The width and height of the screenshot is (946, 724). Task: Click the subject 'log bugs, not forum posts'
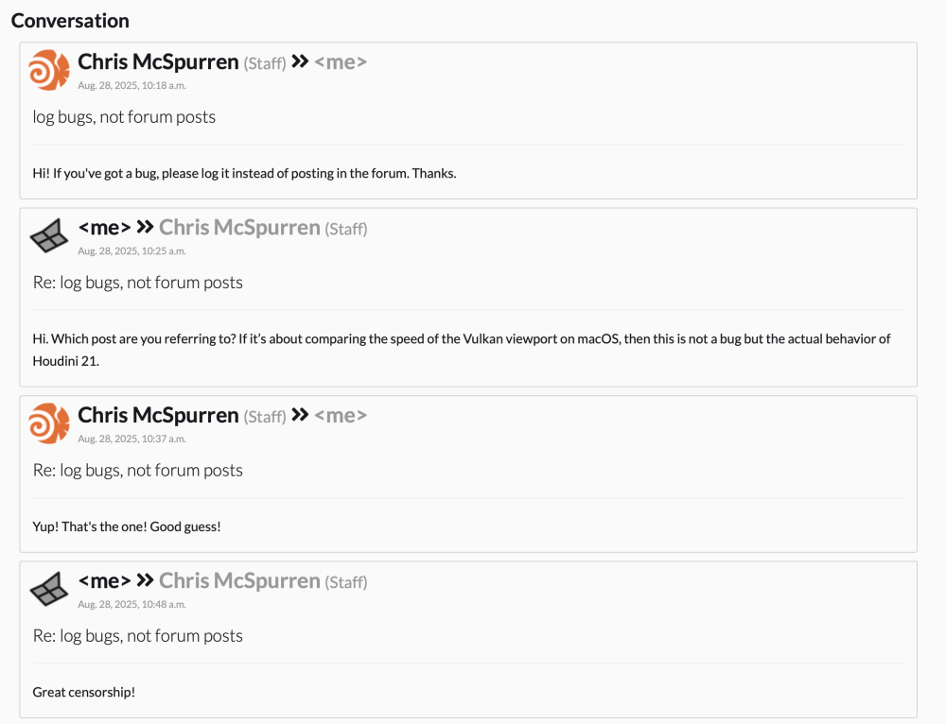pos(124,116)
